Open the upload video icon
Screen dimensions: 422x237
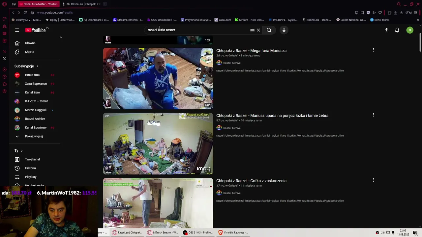pyautogui.click(x=387, y=30)
